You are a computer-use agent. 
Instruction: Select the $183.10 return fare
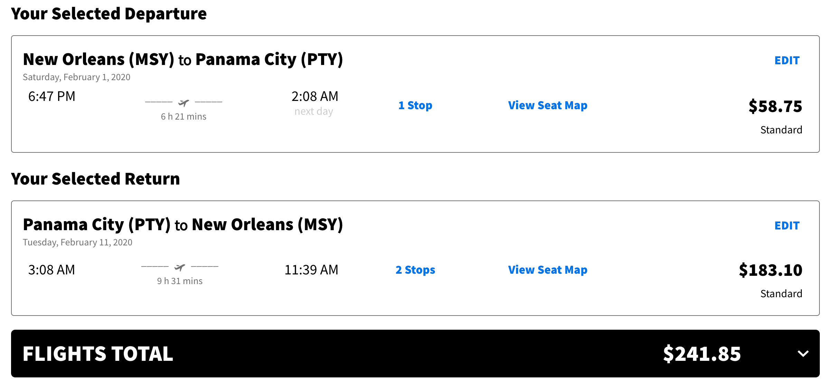[770, 270]
